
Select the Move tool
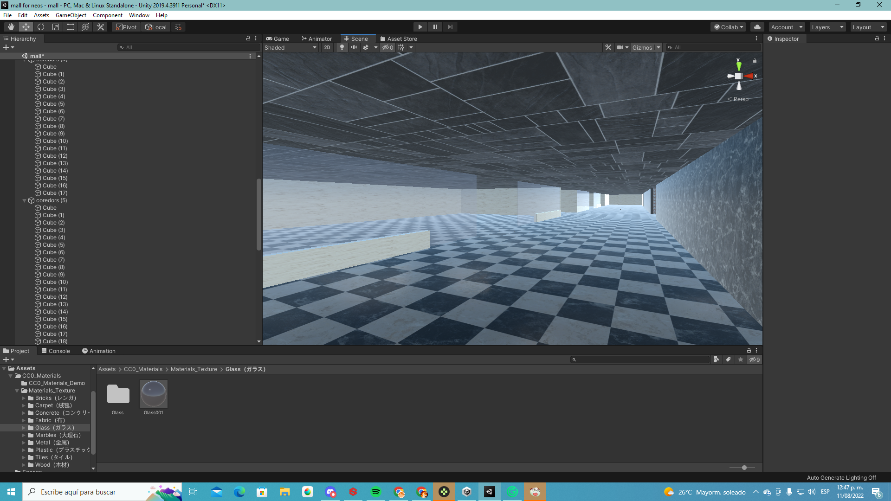tap(26, 27)
